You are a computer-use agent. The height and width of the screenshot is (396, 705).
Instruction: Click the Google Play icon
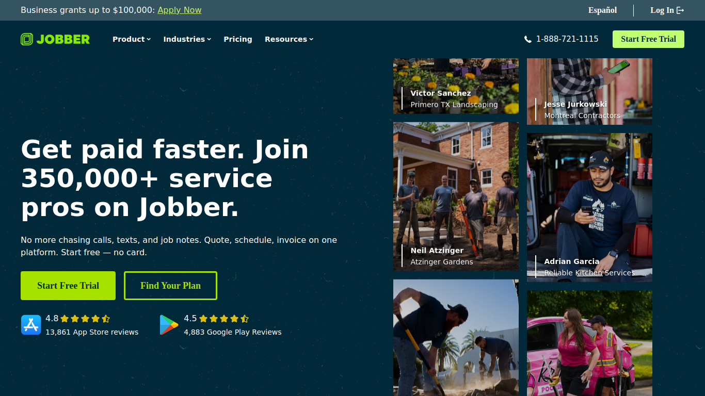click(x=169, y=325)
